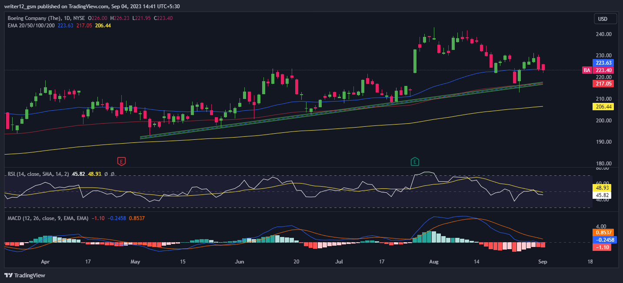The height and width of the screenshot is (283, 623).
Task: Click the 45.82 RSI value tag
Action: pos(603,195)
